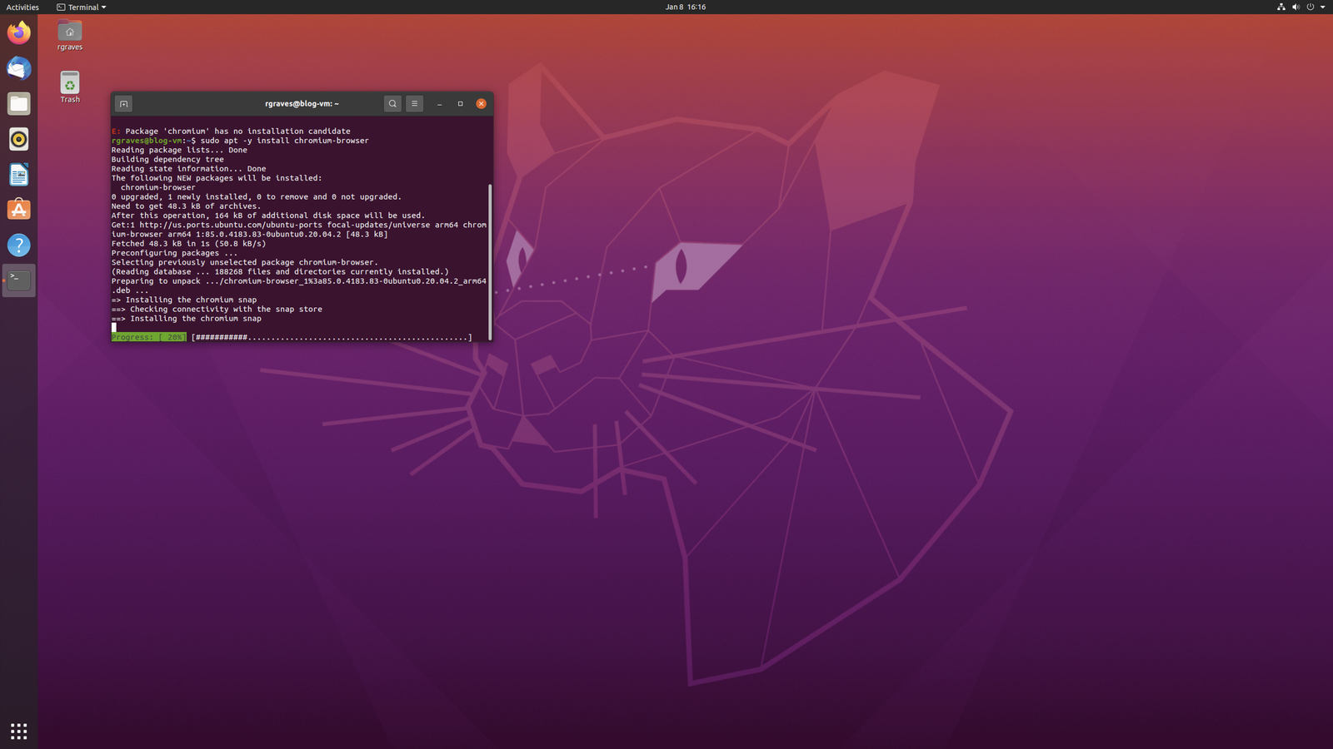Select the Terminal icon in dock

pyautogui.click(x=18, y=280)
